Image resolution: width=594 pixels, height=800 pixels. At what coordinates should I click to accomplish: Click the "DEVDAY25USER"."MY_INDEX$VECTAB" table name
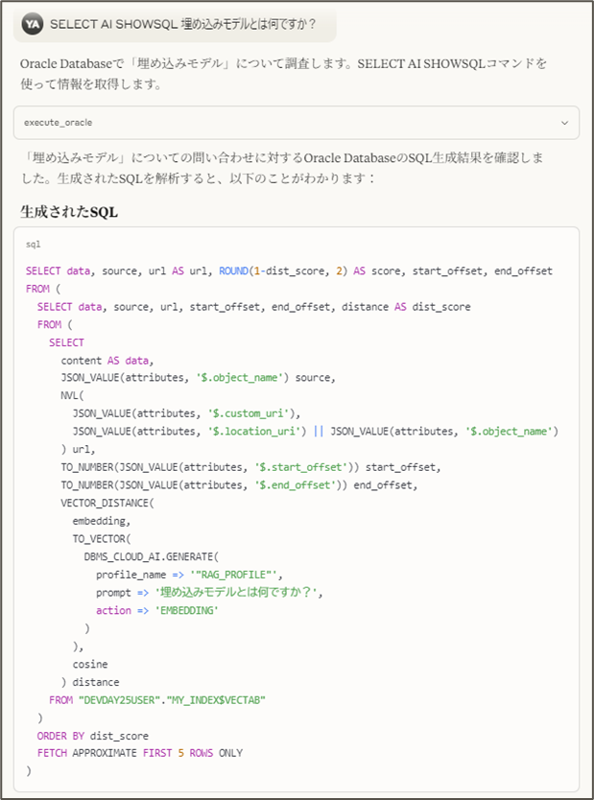coord(172,700)
